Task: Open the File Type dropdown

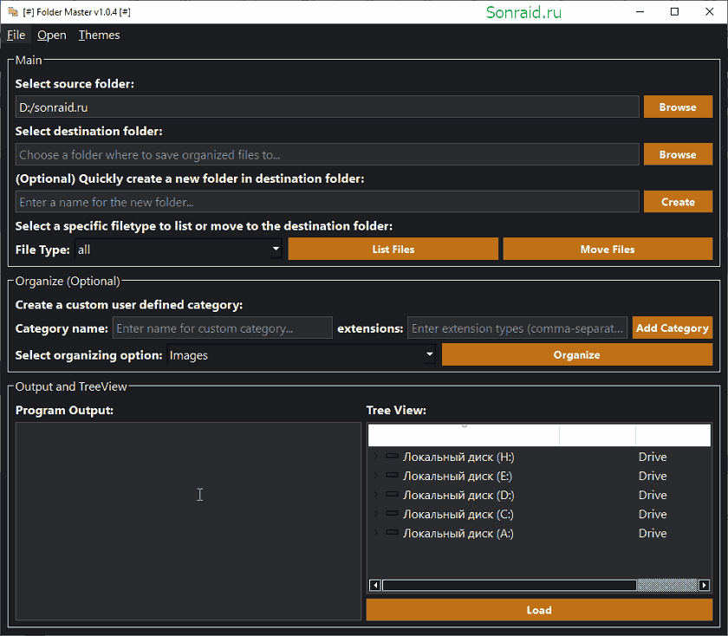Action: click(x=179, y=250)
